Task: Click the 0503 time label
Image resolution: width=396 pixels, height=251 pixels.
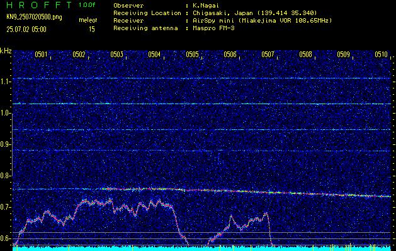Action: [116, 55]
